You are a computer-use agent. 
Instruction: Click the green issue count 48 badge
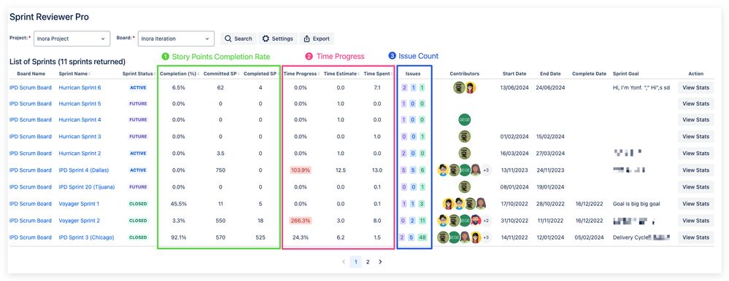pos(423,237)
